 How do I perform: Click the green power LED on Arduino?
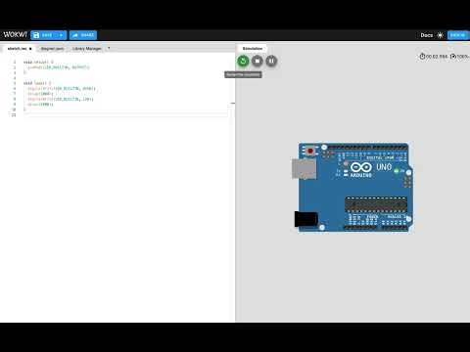click(x=397, y=171)
